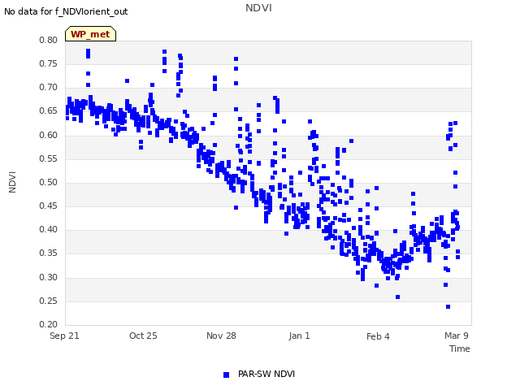Click the Feb 4 date tick label
The width and height of the screenshot is (520, 390).
378,336
